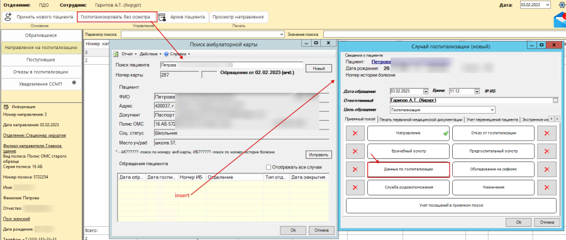
Task: Click the Предгоспитальный осмотр button
Action: tap(493, 151)
